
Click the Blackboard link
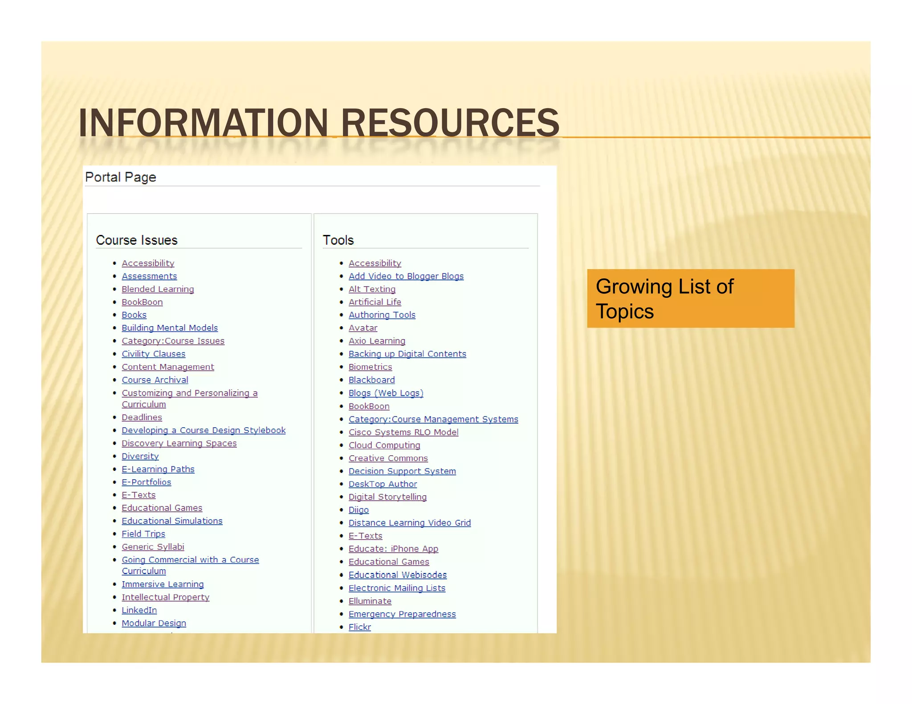(x=372, y=380)
